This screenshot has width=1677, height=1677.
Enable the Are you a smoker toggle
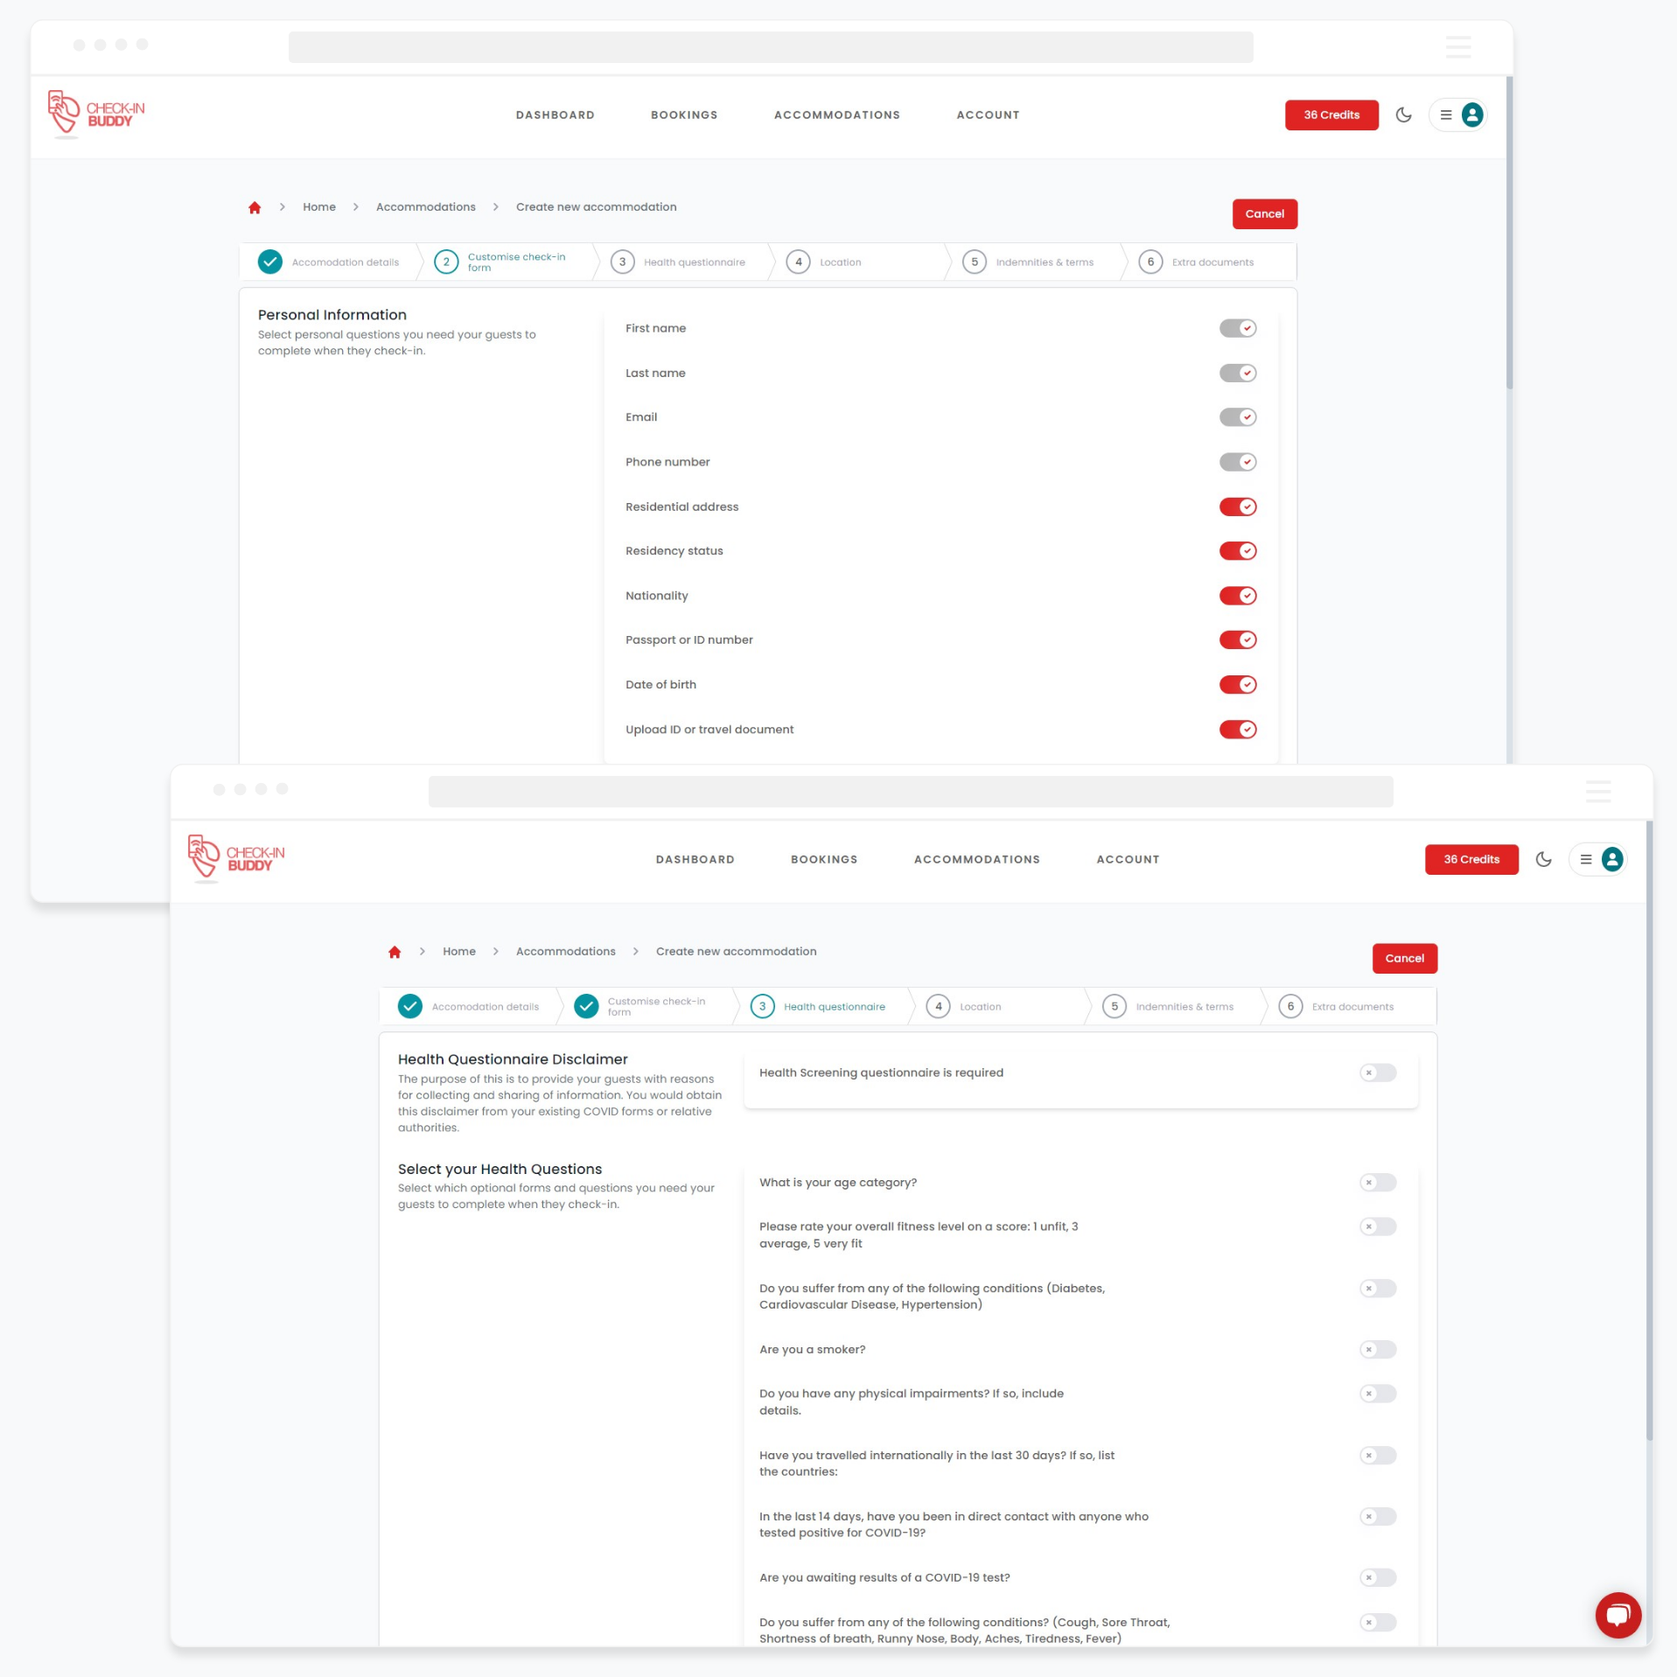click(x=1377, y=1349)
